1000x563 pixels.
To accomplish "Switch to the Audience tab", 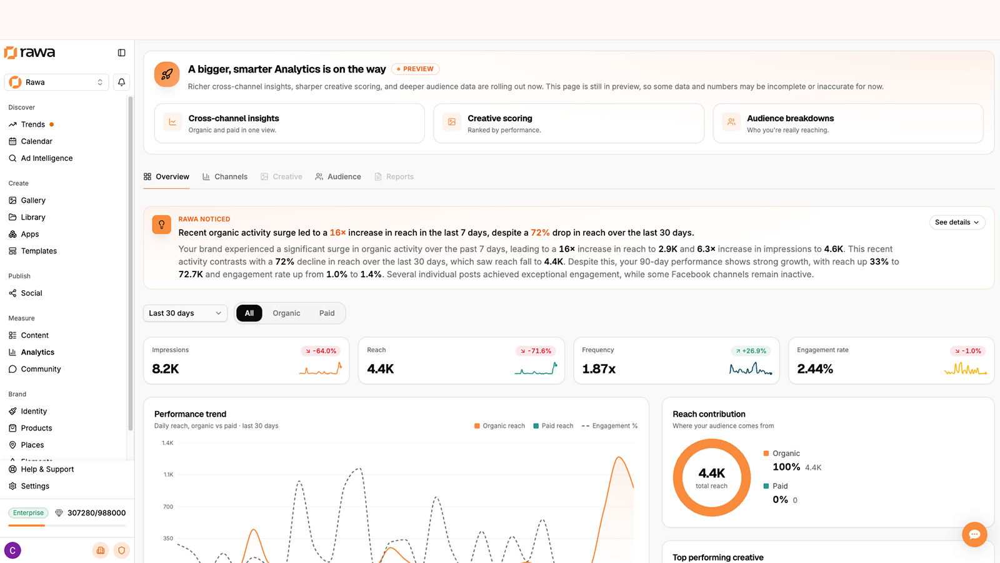I will pyautogui.click(x=338, y=177).
